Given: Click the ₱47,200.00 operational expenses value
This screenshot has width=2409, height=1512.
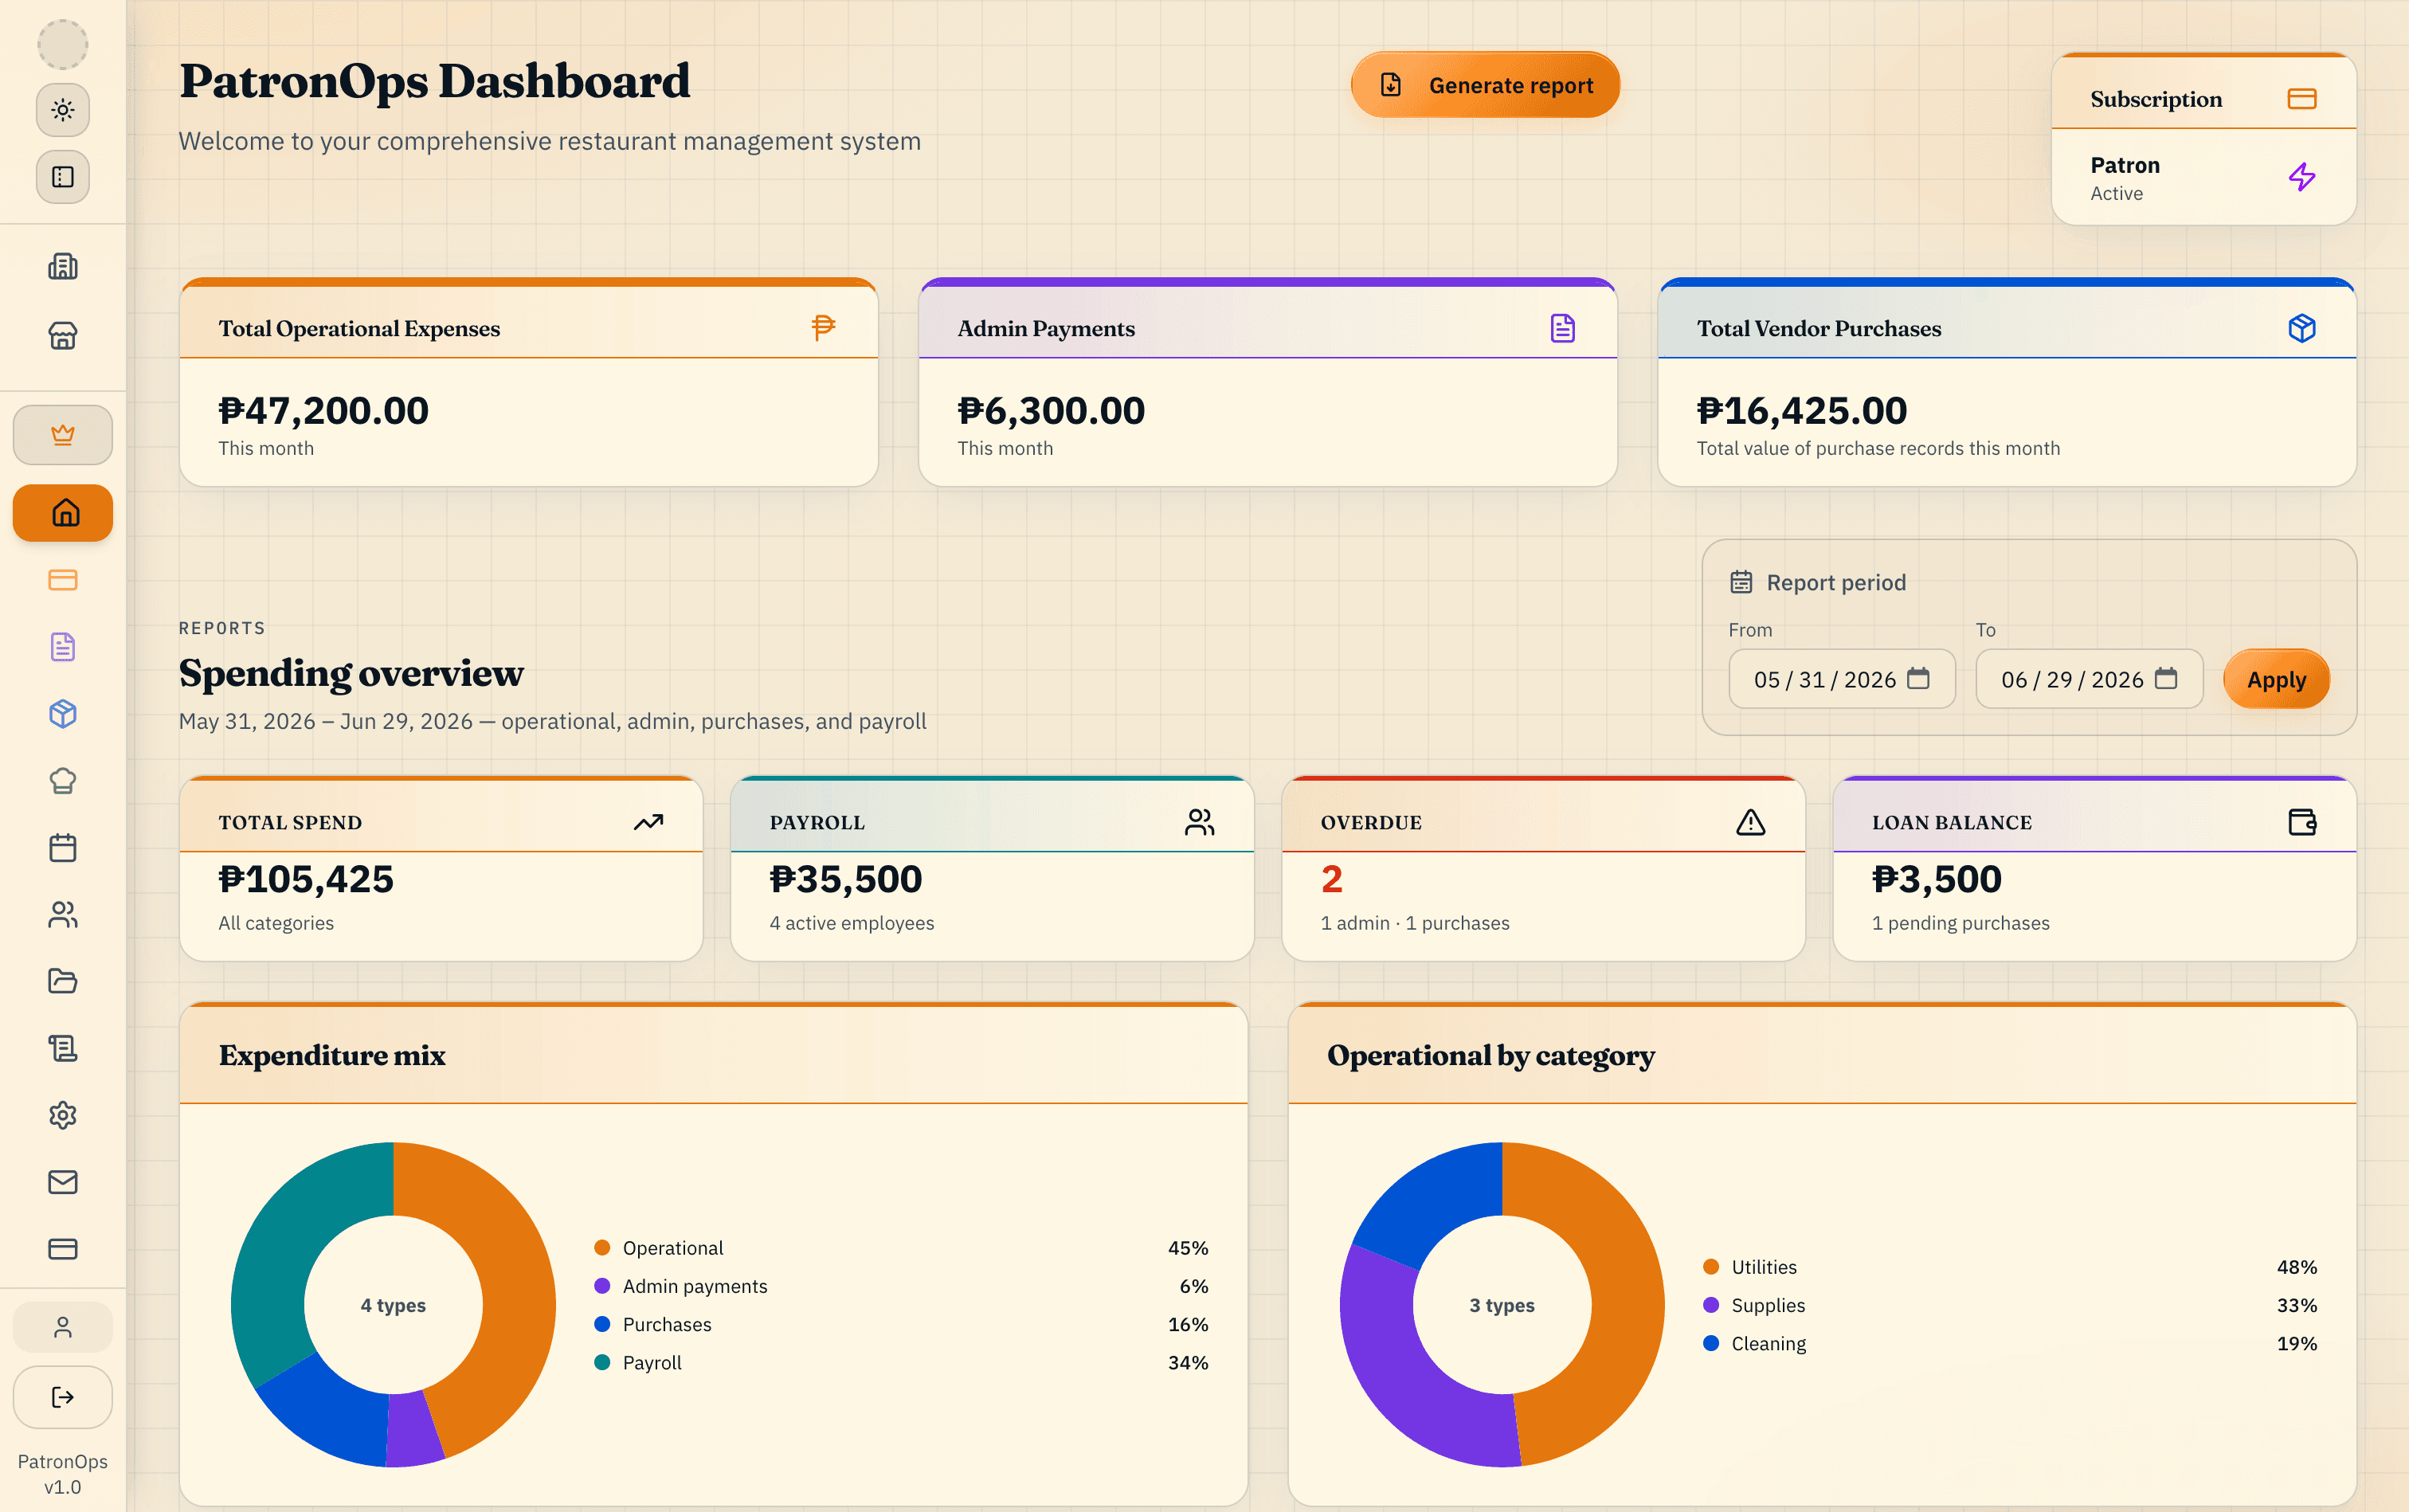Looking at the screenshot, I should point(323,410).
